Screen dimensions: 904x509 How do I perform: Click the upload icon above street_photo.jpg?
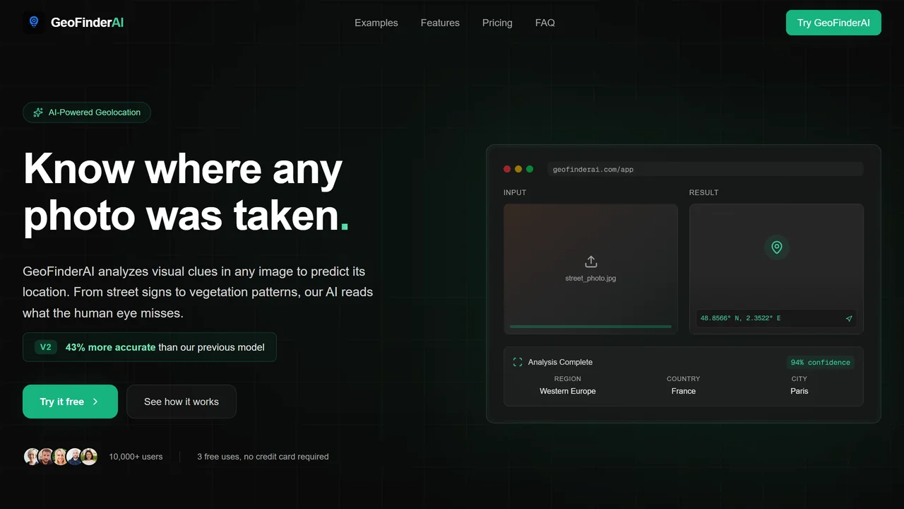coord(591,262)
